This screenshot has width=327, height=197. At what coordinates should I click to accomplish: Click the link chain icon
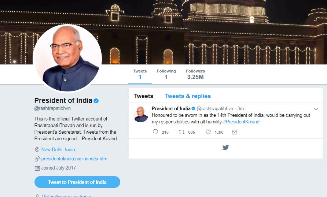point(37,159)
